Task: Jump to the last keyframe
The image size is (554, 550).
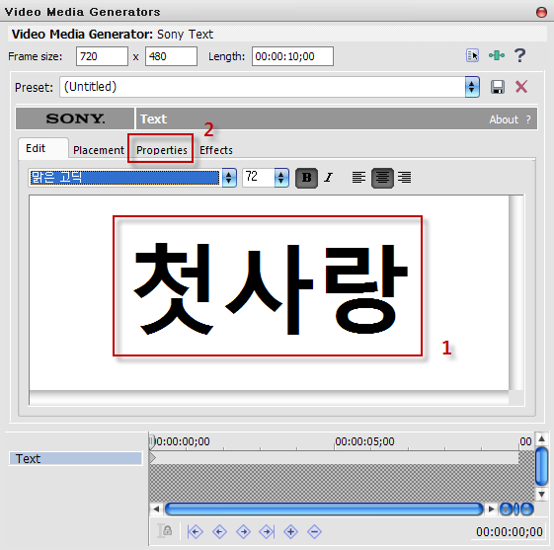Action: [x=267, y=531]
